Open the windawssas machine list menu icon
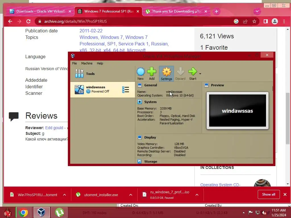The width and height of the screenshot is (291, 218). (x=125, y=89)
